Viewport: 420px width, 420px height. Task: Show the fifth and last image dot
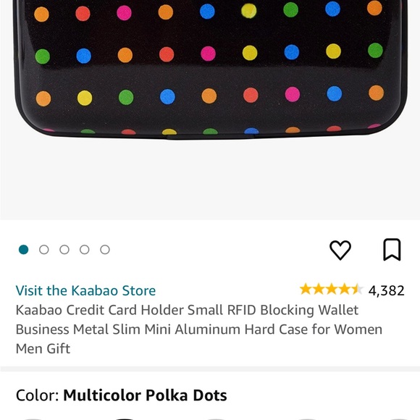[105, 250]
